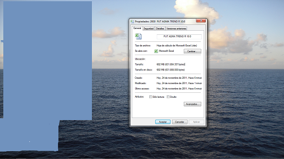This screenshot has width=284, height=159.
Task: Tick the 'Oculto' attribute checkbox
Action: click(168, 97)
